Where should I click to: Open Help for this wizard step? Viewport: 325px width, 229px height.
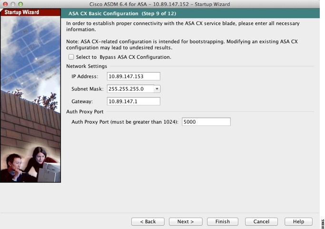click(x=298, y=221)
